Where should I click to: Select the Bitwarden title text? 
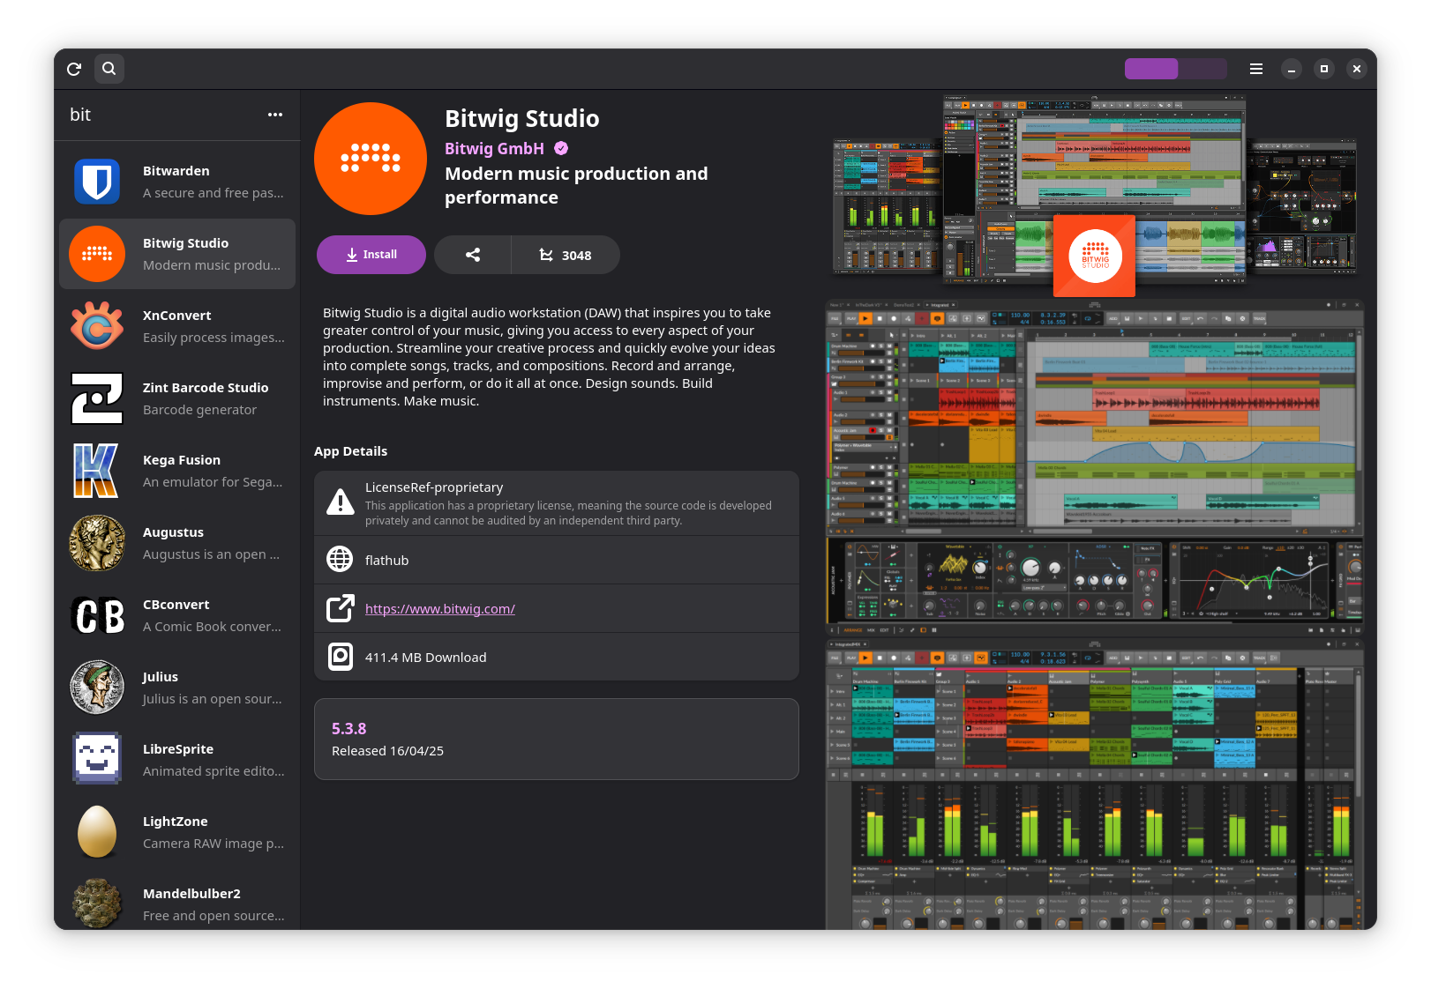(x=176, y=171)
